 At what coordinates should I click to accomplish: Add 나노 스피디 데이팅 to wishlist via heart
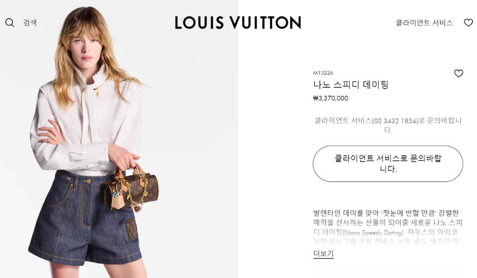tap(459, 73)
